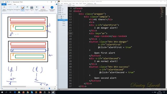The width and height of the screenshot is (167, 94).
Task: Expand the third sidebar folder arrow
Action: pos(59,11)
